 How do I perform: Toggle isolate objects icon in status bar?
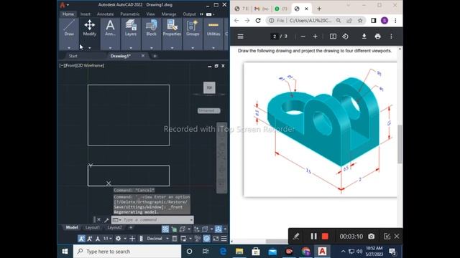(x=198, y=239)
